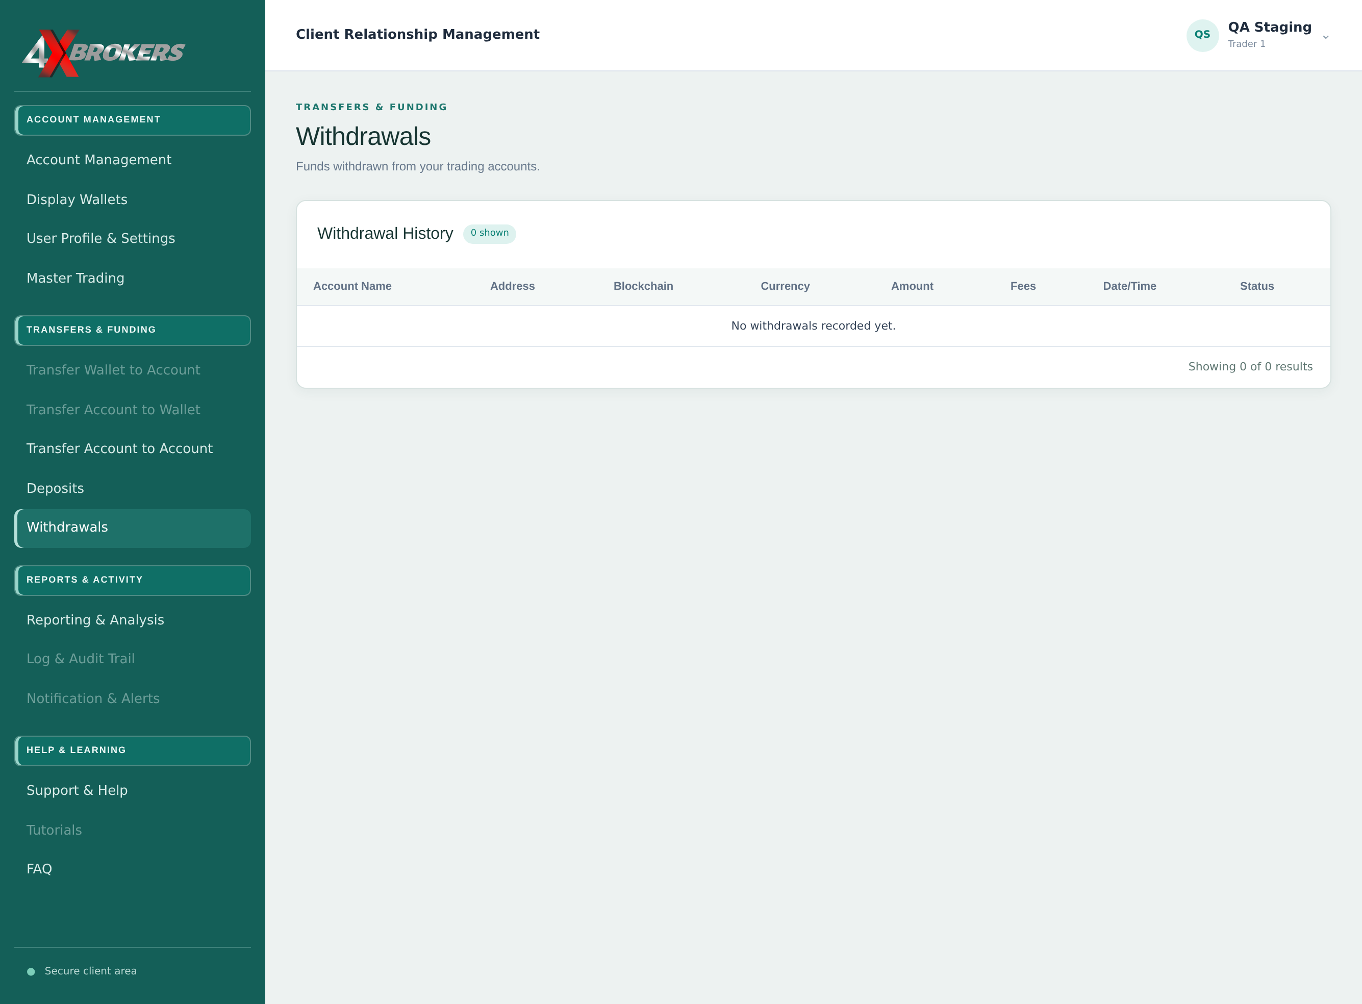The height and width of the screenshot is (1004, 1362).
Task: Navigate to Master Trading
Action: click(133, 279)
